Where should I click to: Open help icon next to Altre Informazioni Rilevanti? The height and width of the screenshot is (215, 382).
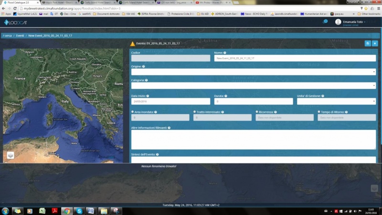coord(169,128)
